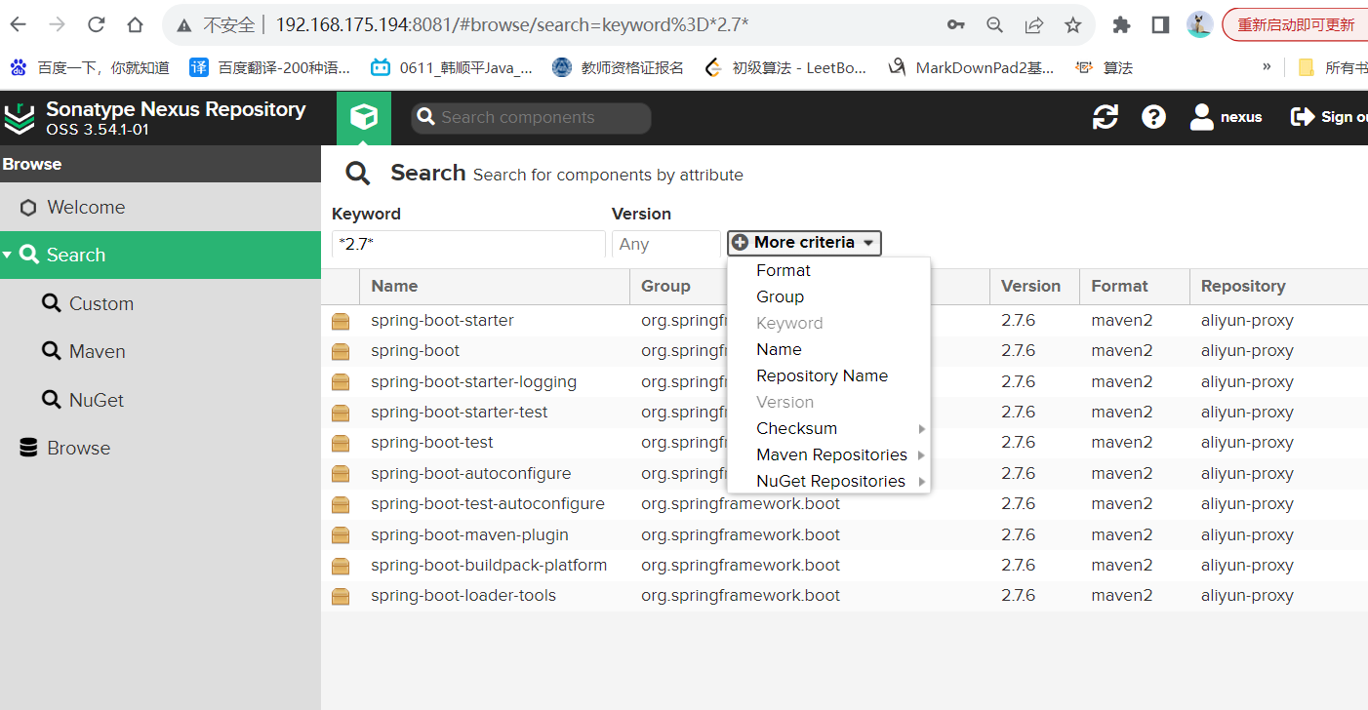
Task: Open More criteria dropdown
Action: click(805, 243)
